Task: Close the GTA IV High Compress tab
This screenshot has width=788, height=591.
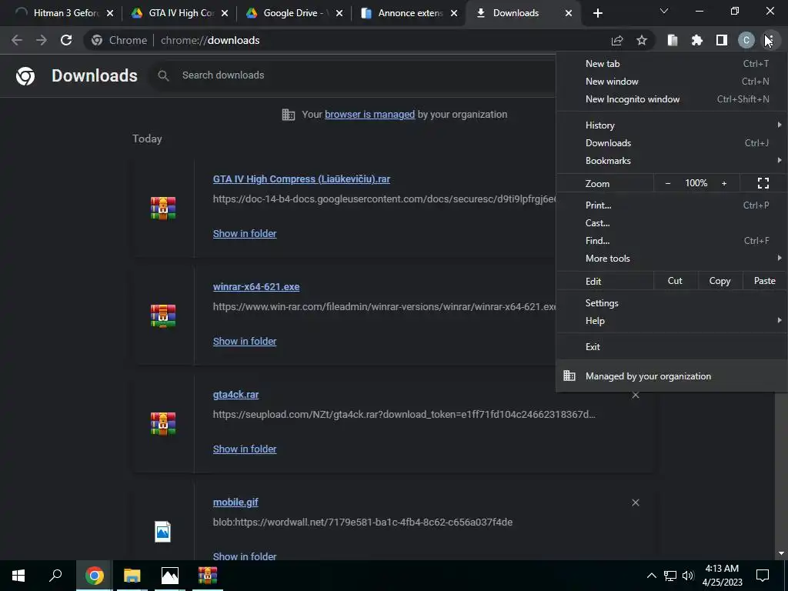Action: 225,13
